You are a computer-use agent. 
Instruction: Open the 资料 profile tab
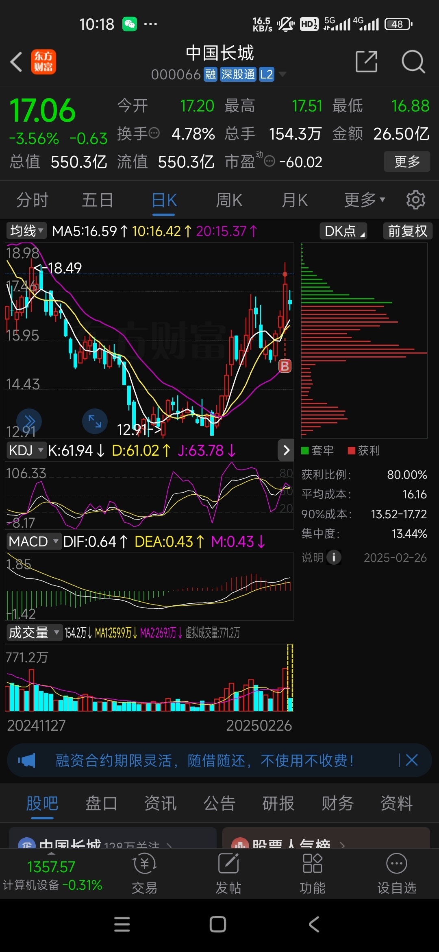click(397, 804)
